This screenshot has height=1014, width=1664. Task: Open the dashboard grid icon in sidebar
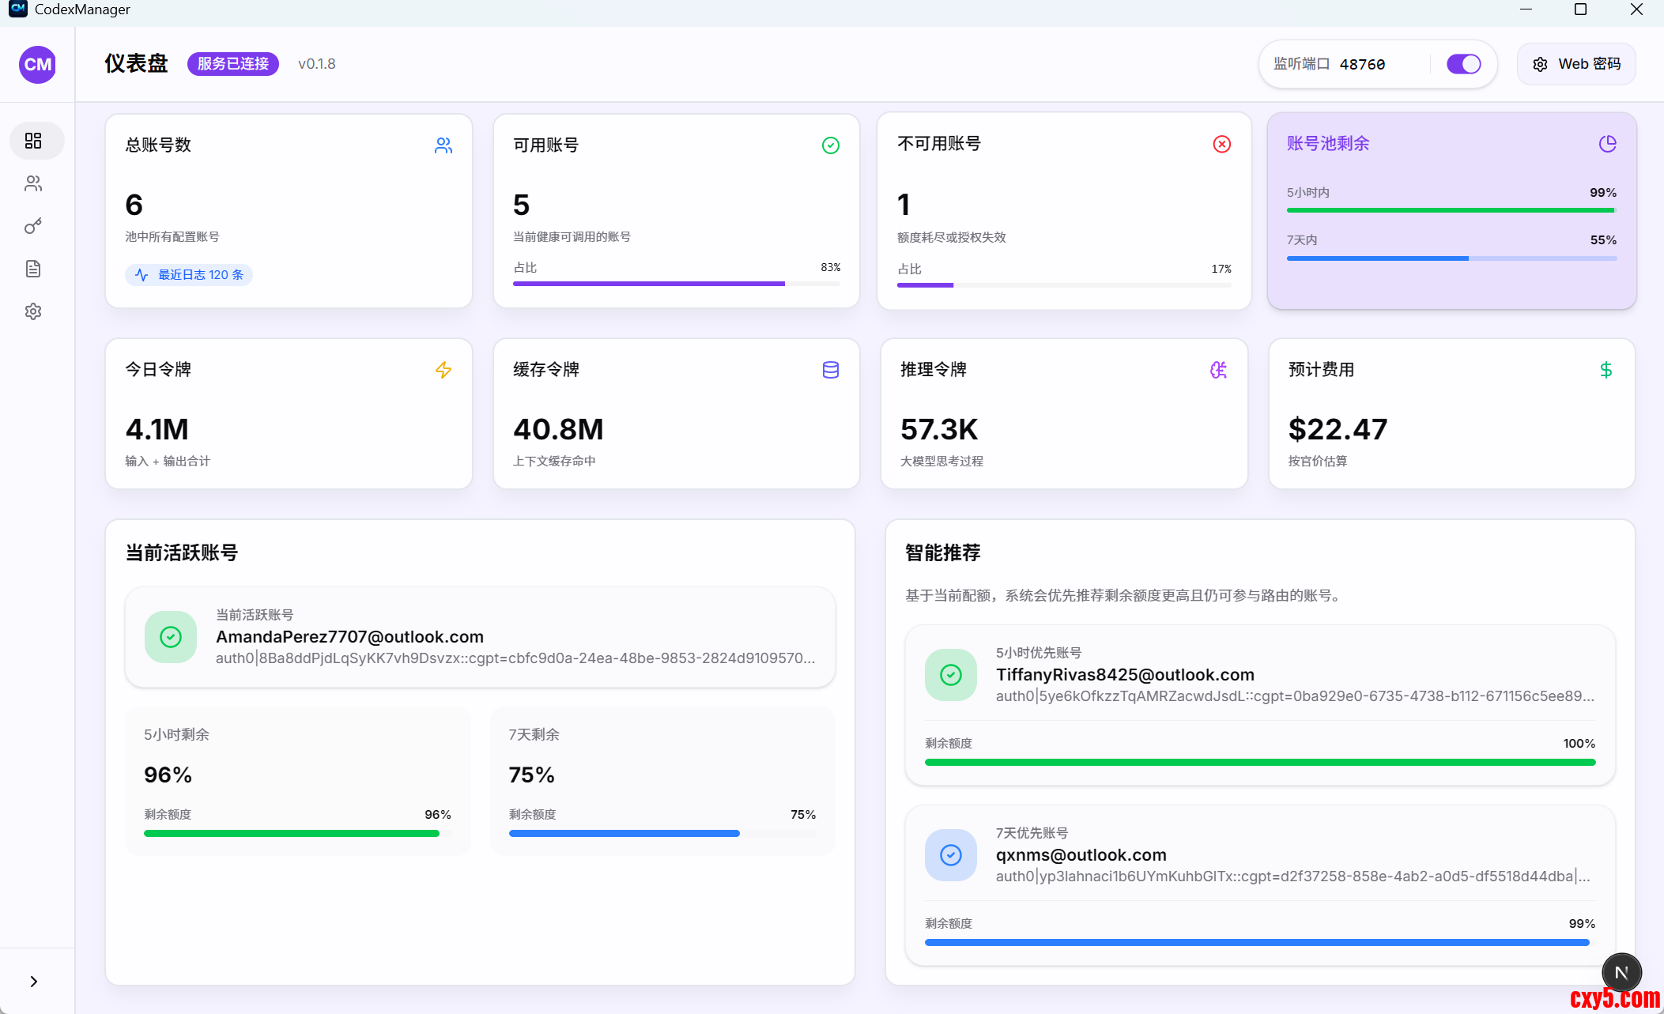[33, 141]
